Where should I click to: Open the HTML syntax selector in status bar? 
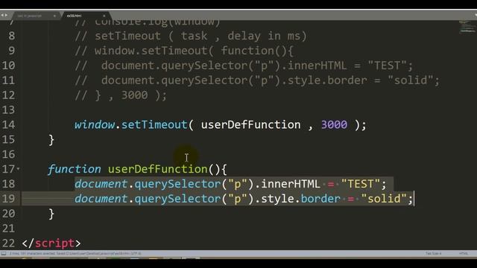464,253
